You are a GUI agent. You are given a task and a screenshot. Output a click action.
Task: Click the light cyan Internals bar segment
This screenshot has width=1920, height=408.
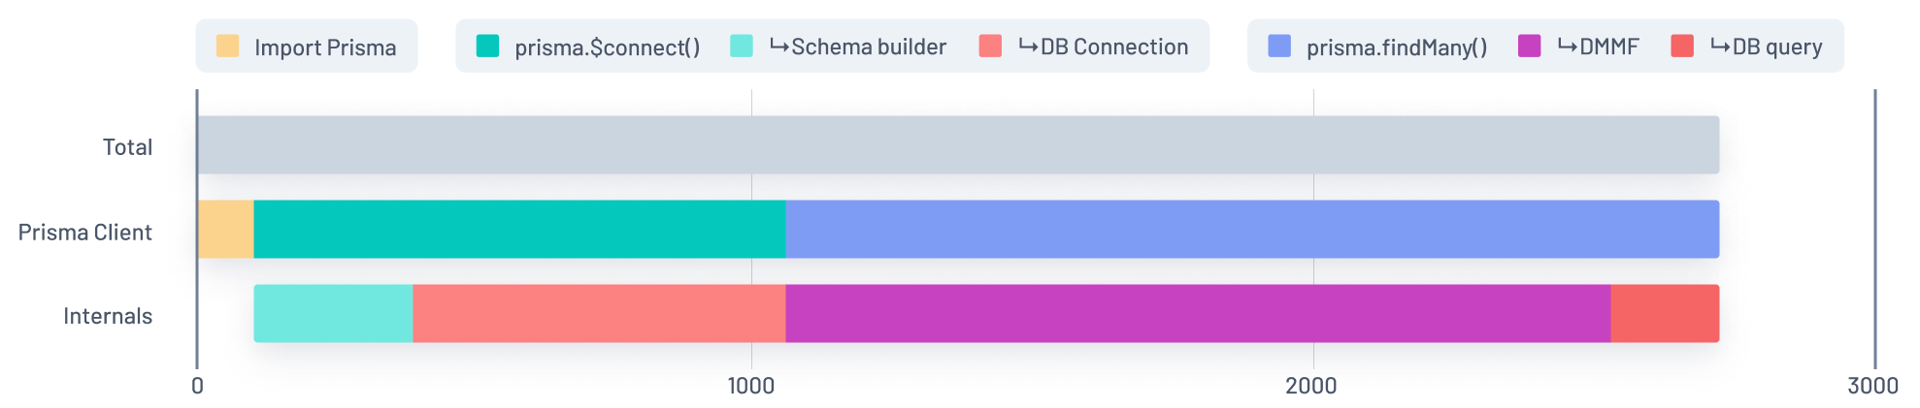[x=333, y=314]
